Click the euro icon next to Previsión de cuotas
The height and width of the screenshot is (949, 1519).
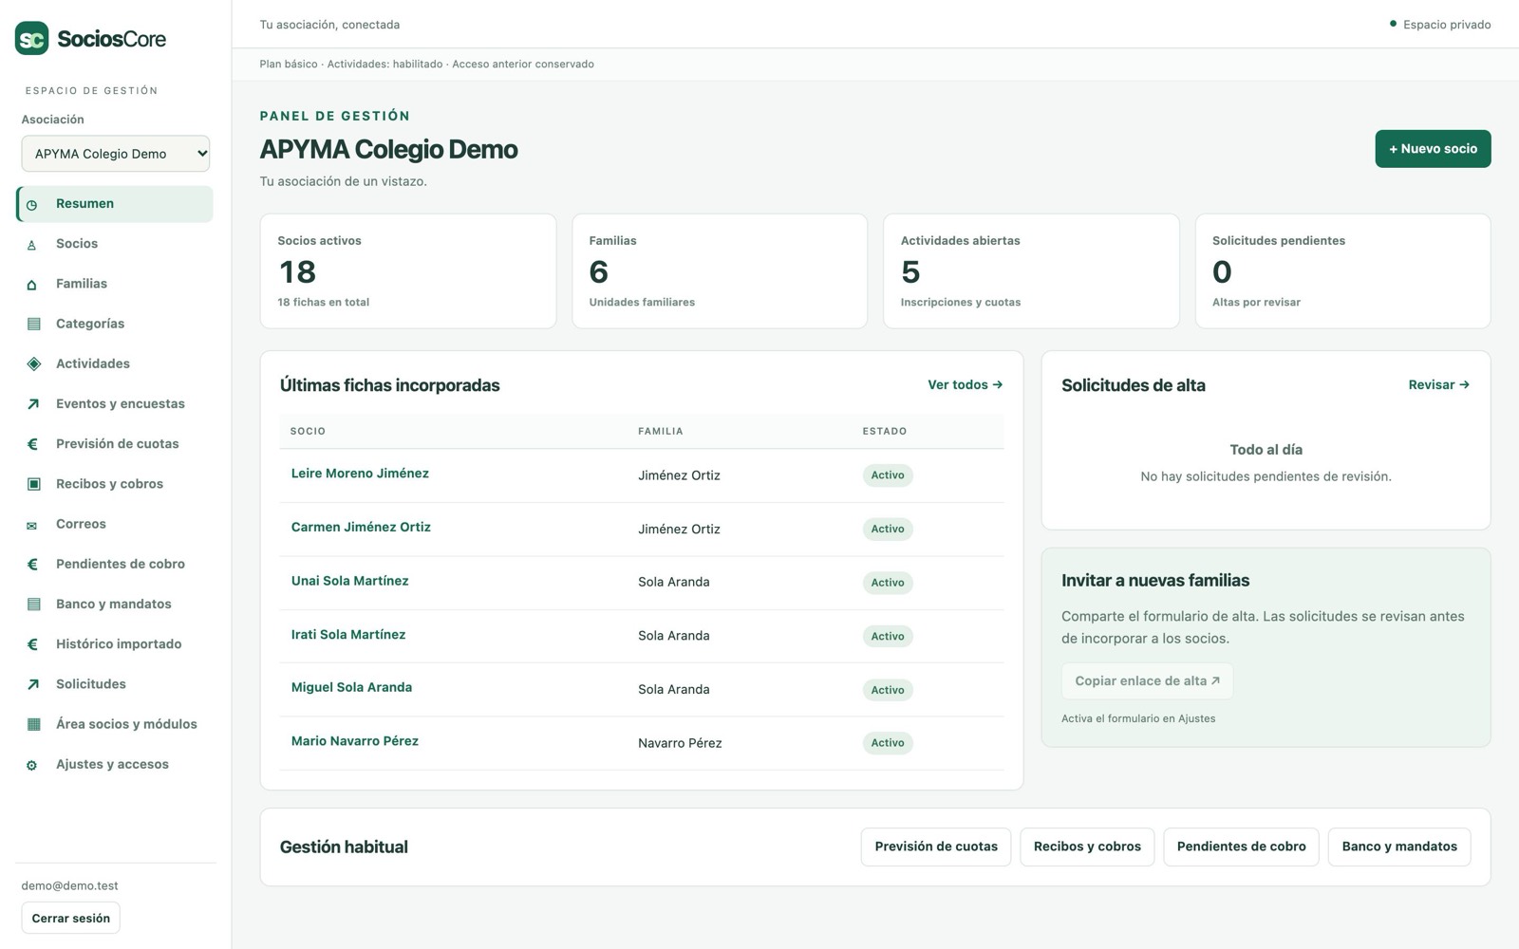click(x=32, y=444)
